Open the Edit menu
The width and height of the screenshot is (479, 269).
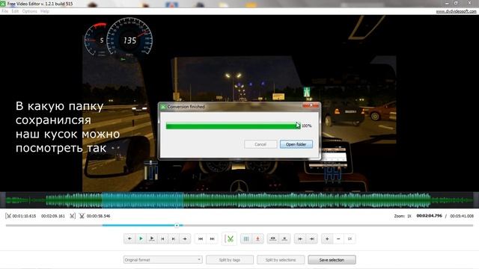(x=15, y=11)
